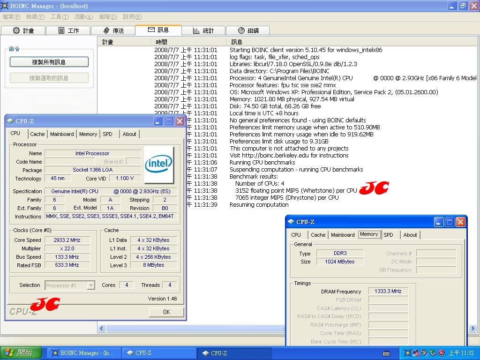Click OK in the CPU-Z window
The image size is (480, 360).
click(x=166, y=312)
